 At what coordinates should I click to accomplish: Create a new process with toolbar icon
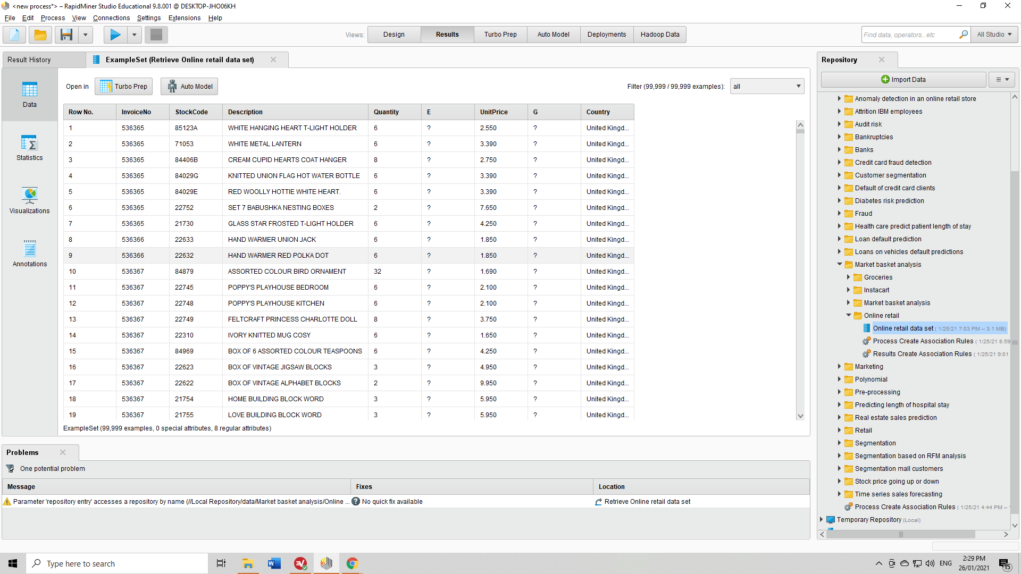pyautogui.click(x=14, y=35)
